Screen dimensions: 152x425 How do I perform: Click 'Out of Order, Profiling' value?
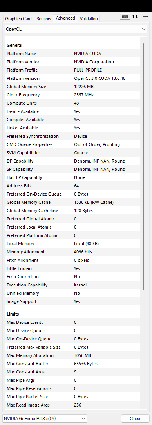point(97,144)
